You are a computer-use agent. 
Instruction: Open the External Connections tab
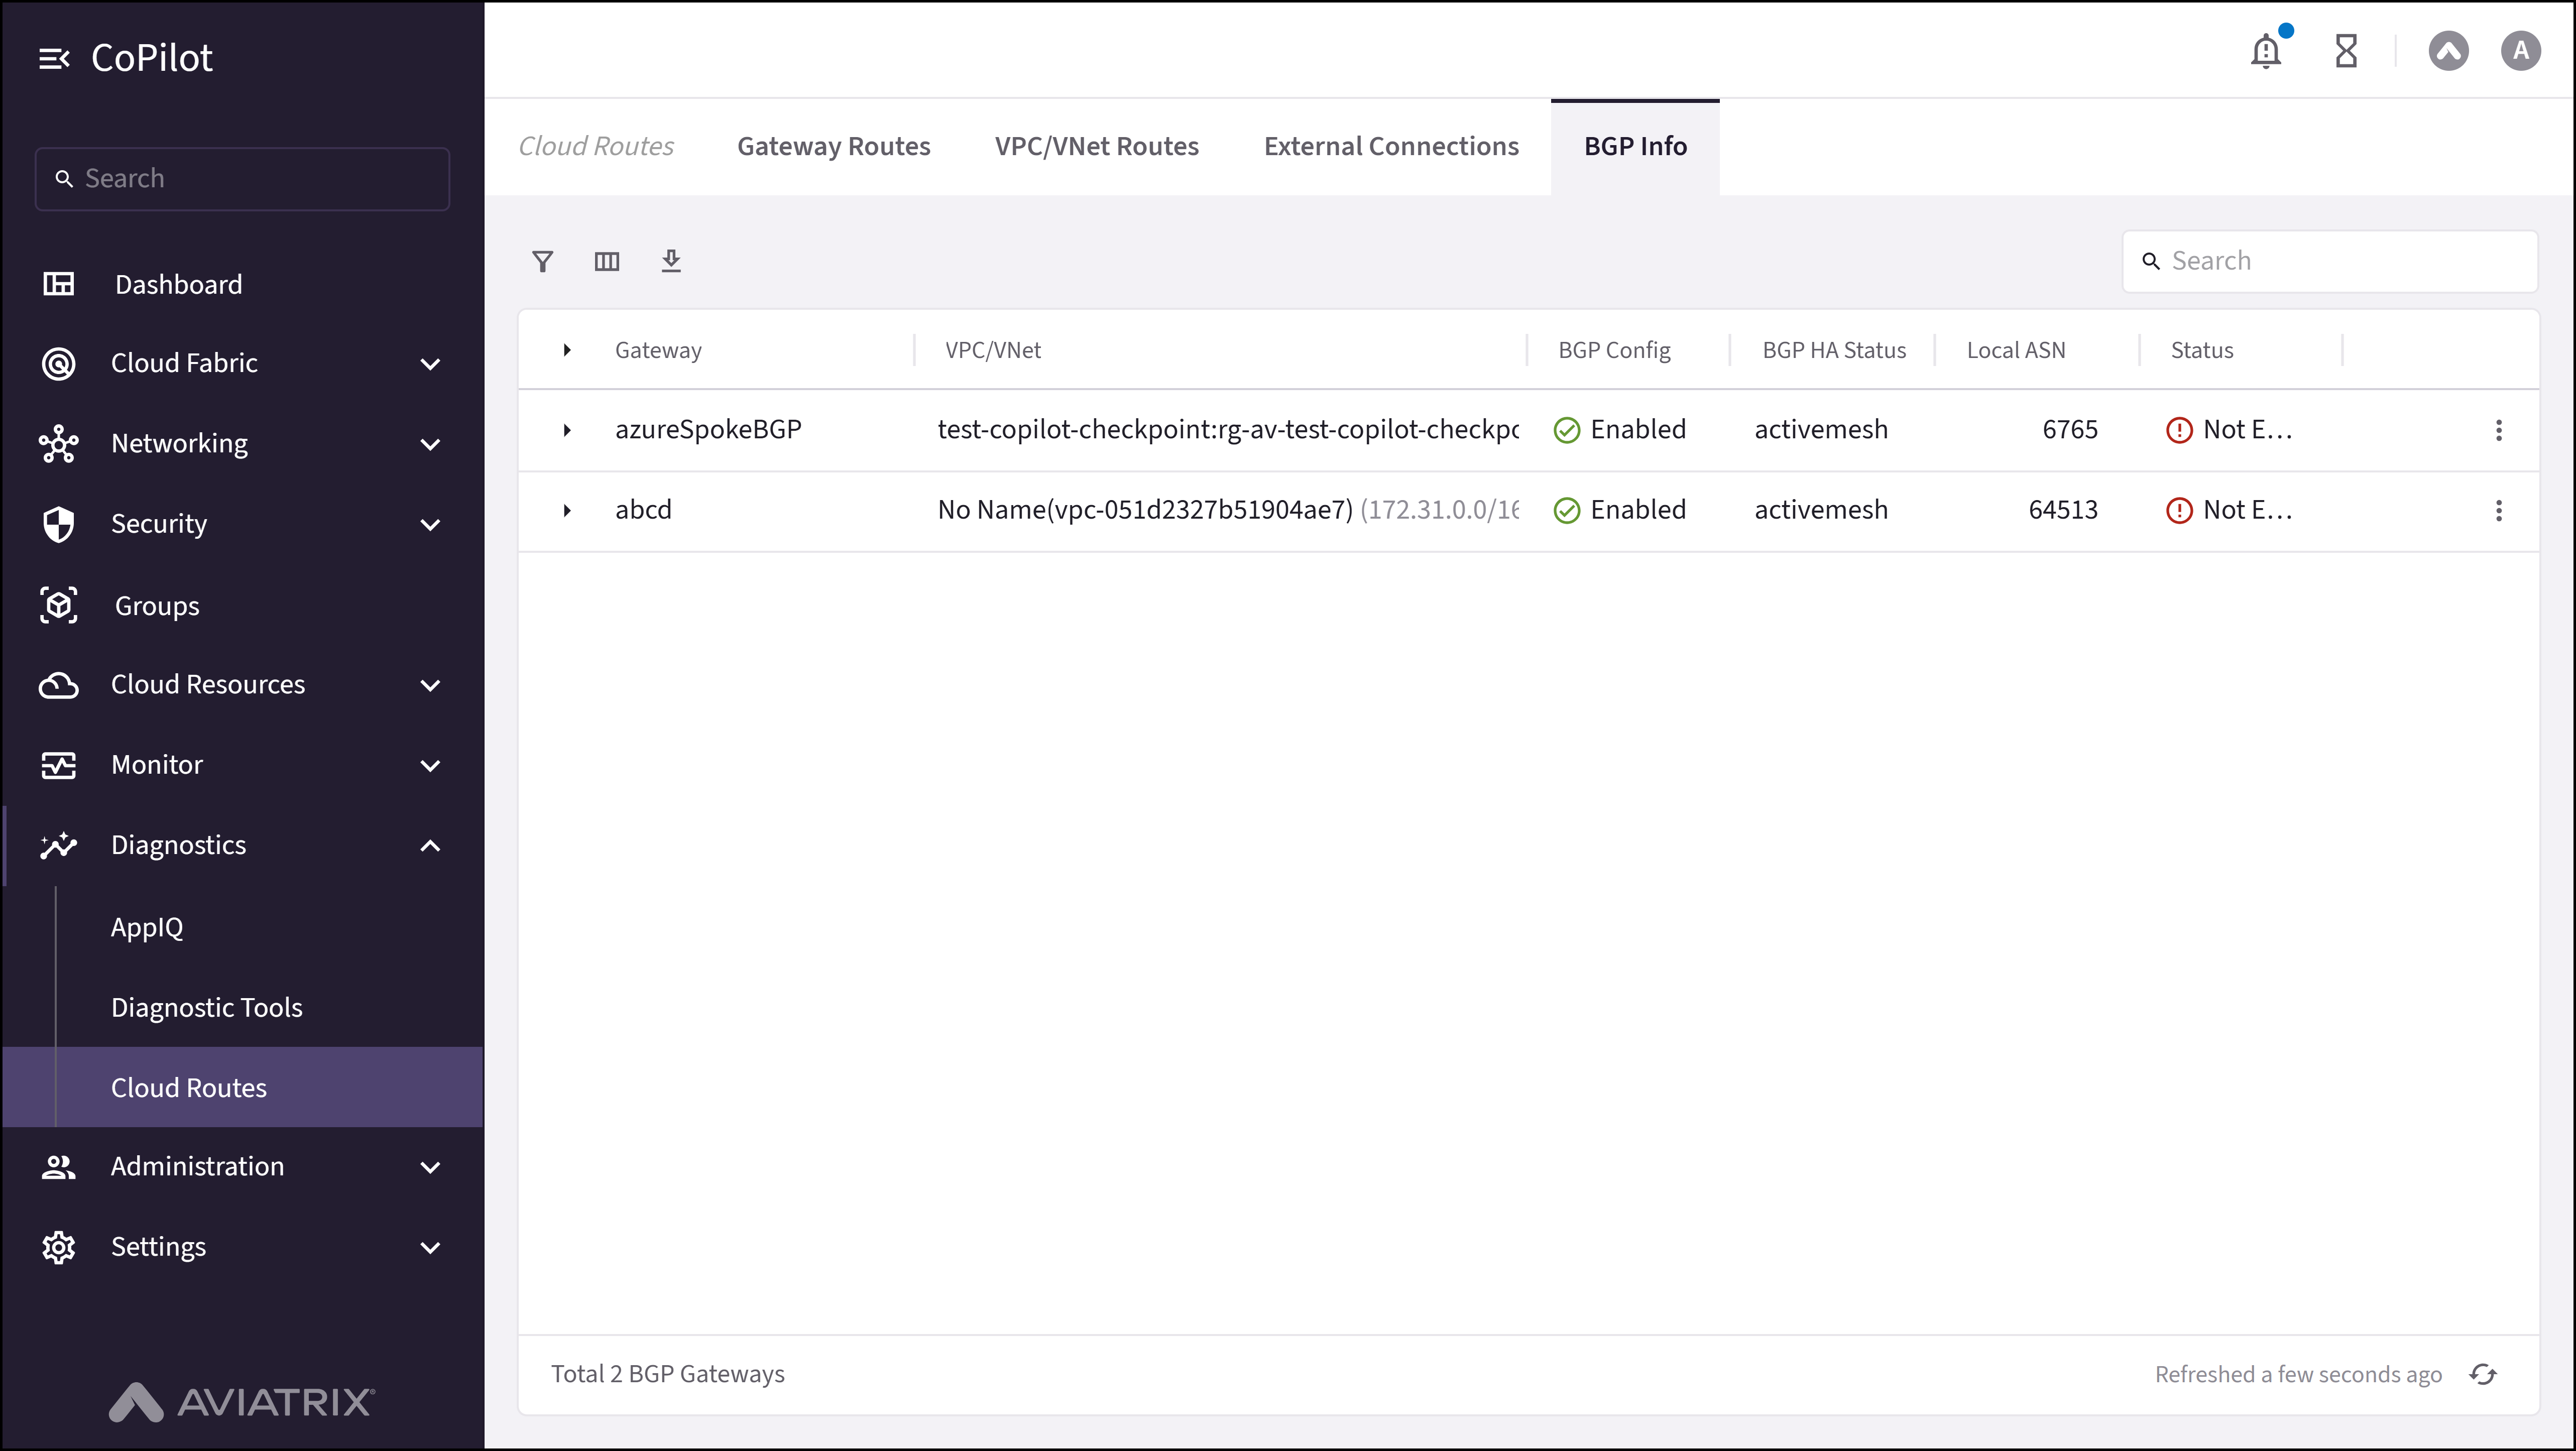click(1390, 146)
